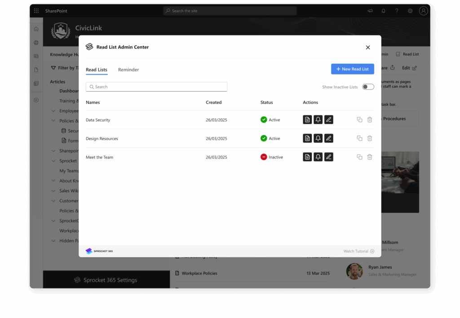Image resolution: width=460 pixels, height=318 pixels.
Task: Open the document icon for Meet the Team
Action: coord(307,157)
